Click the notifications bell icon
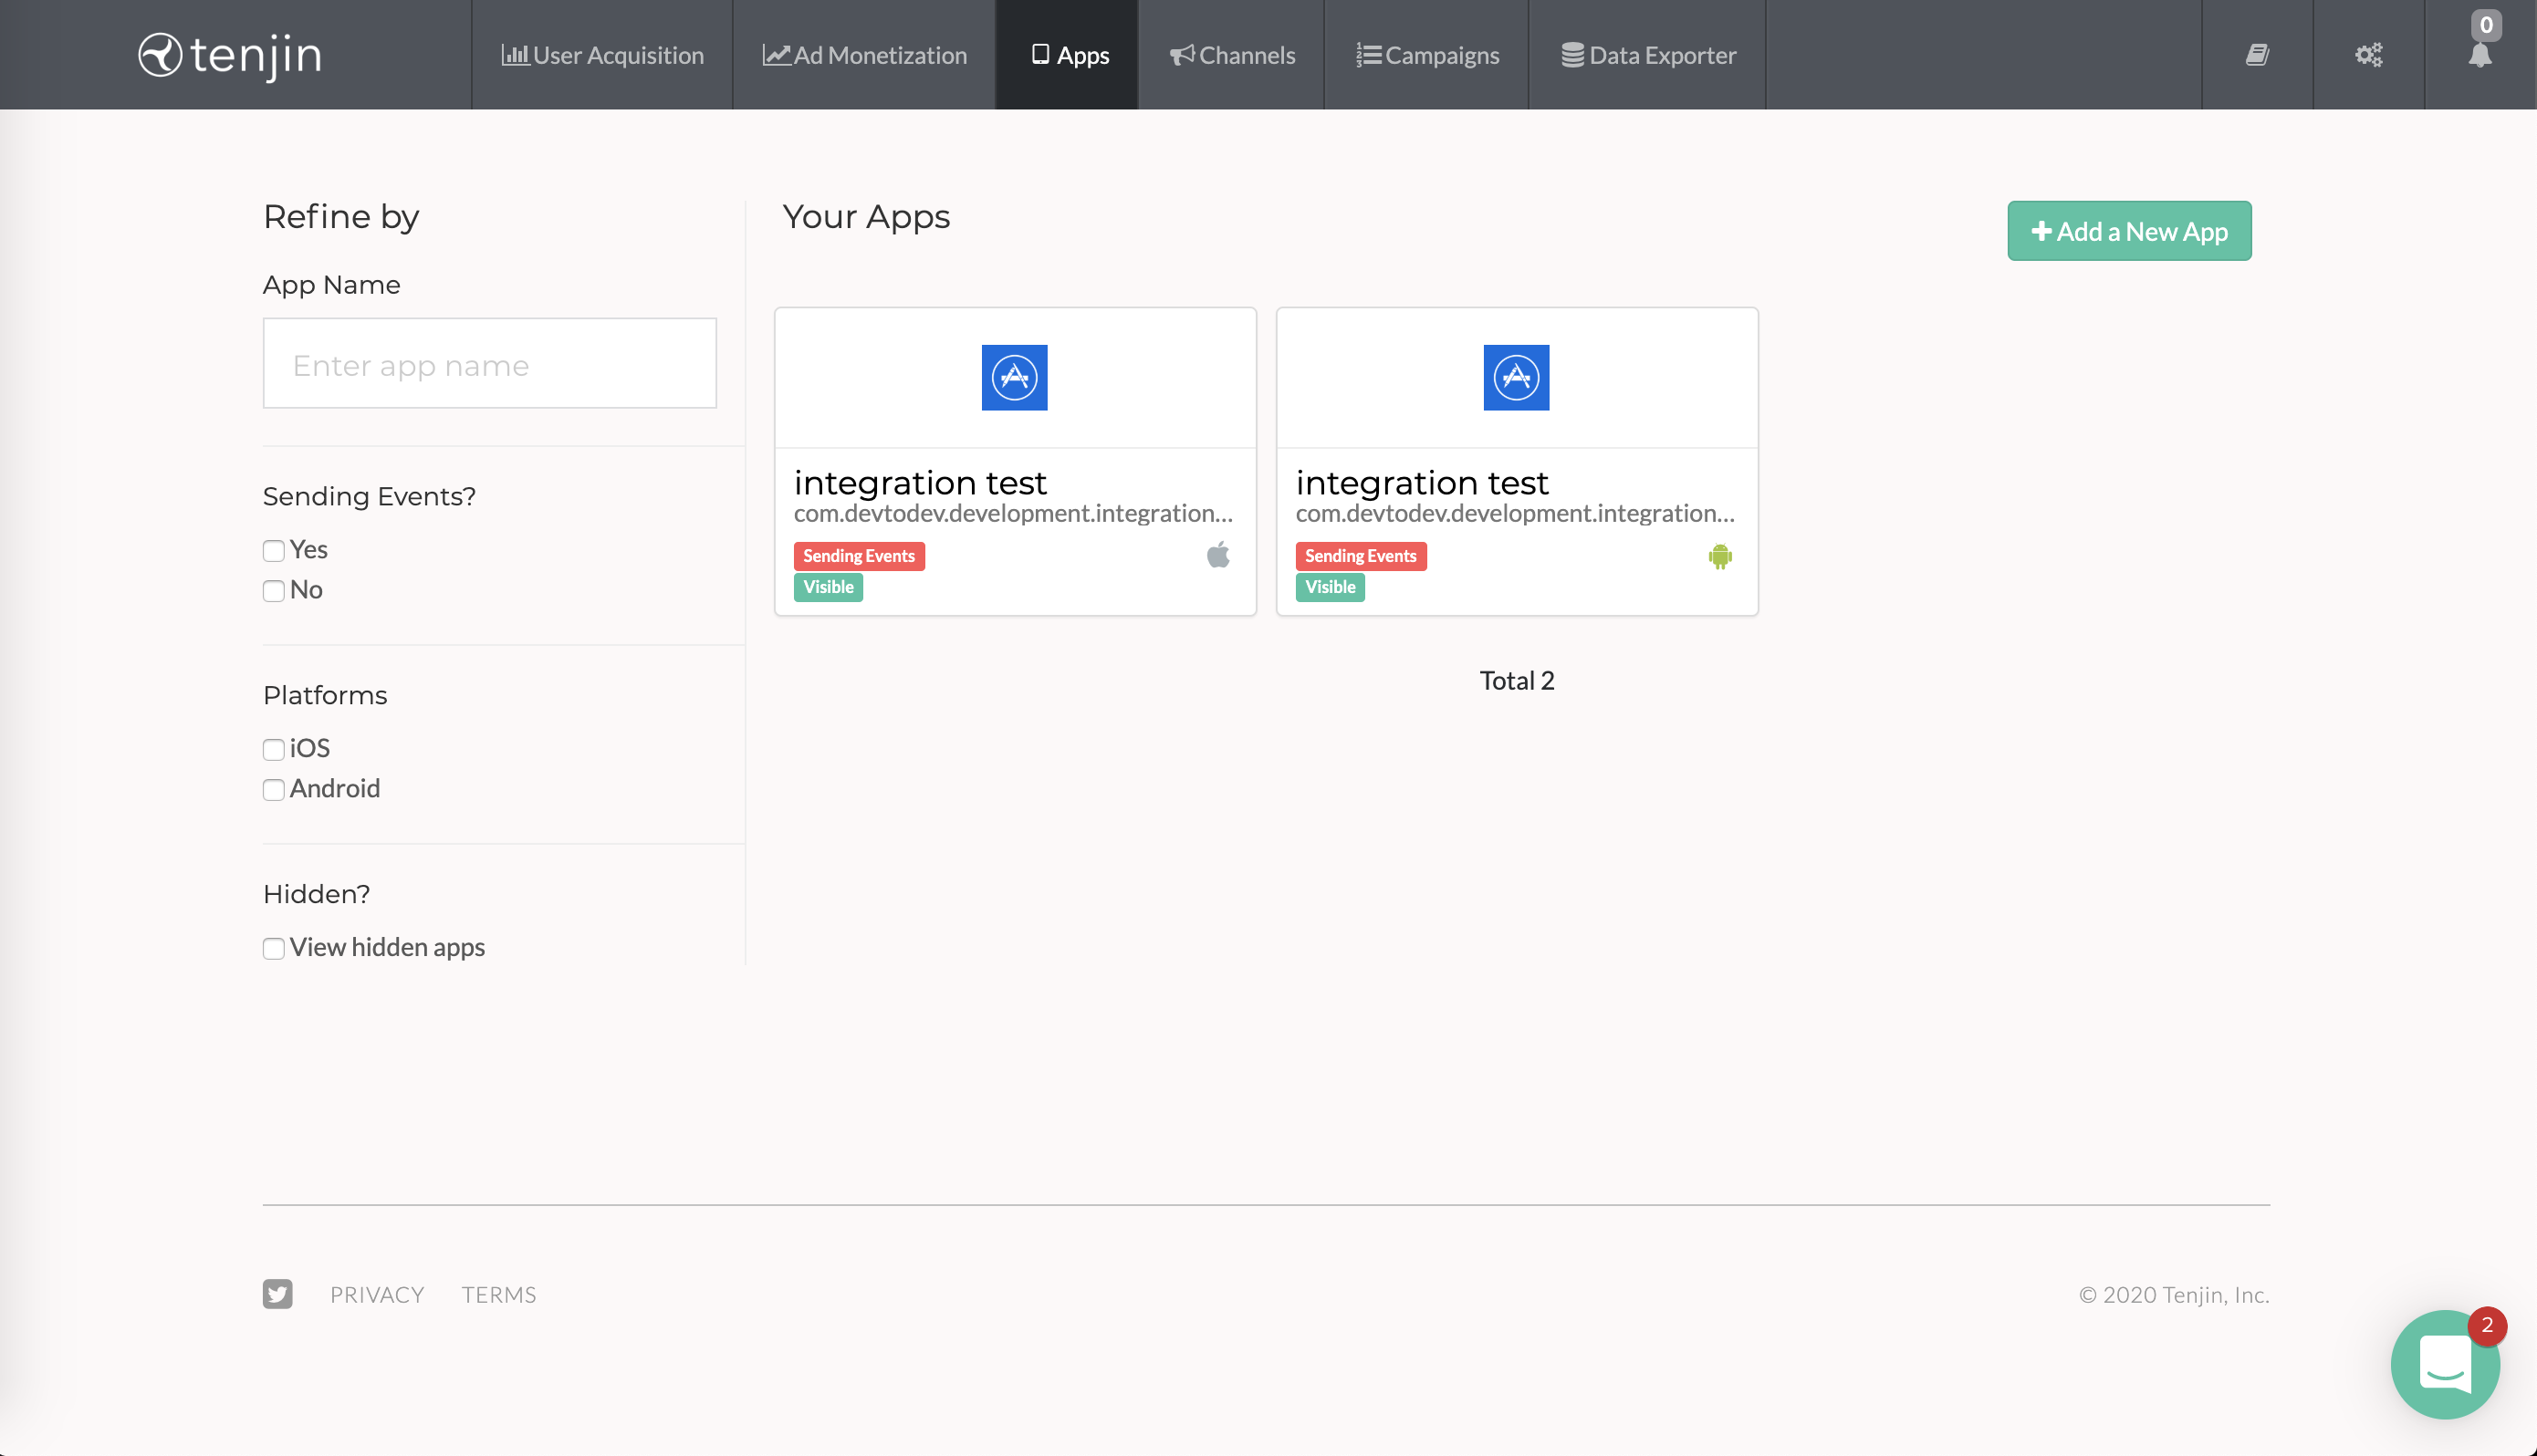Viewport: 2537px width, 1456px height. (2481, 58)
